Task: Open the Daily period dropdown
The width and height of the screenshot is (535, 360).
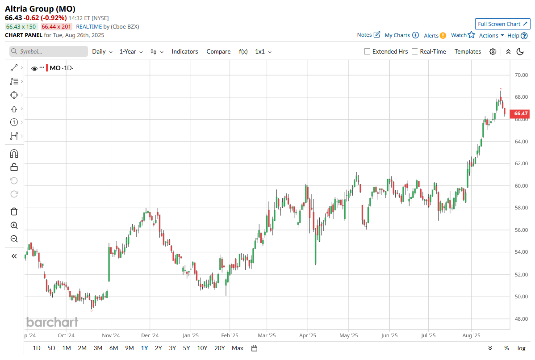Action: coord(102,51)
